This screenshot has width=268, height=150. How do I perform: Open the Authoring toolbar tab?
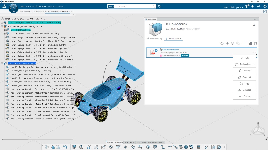point(119,142)
